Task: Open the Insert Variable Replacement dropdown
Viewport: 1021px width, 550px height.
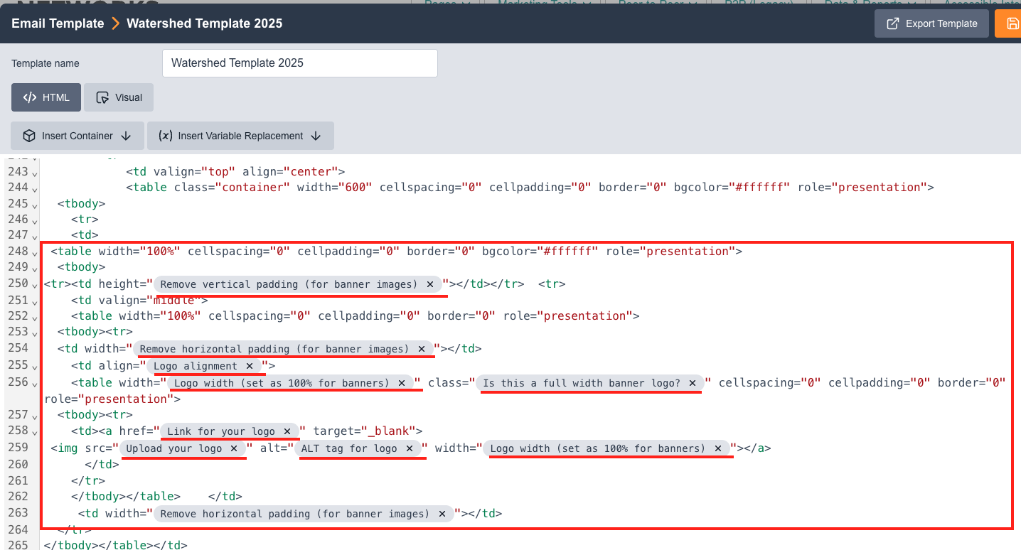Action: tap(240, 136)
